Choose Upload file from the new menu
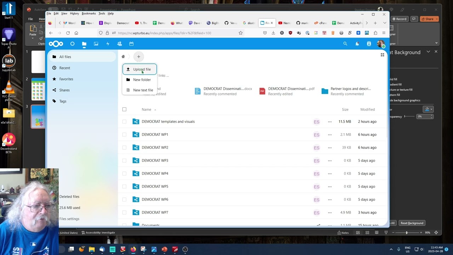Viewport: 453px width, 255px height. pos(139,69)
